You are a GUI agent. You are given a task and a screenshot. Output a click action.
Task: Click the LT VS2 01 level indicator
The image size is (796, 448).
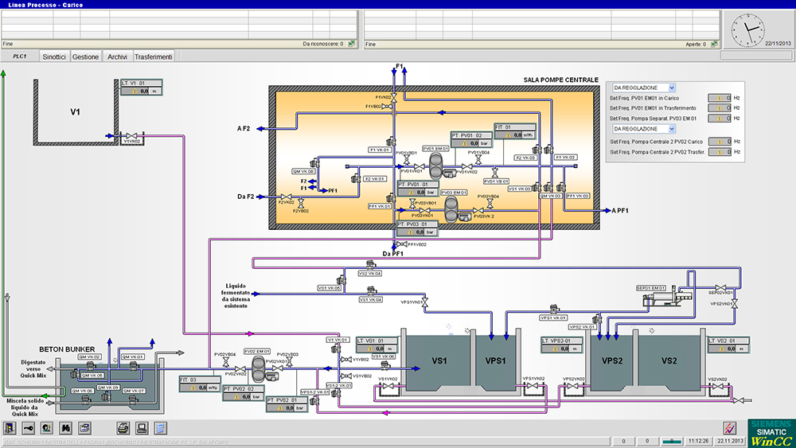(728, 345)
